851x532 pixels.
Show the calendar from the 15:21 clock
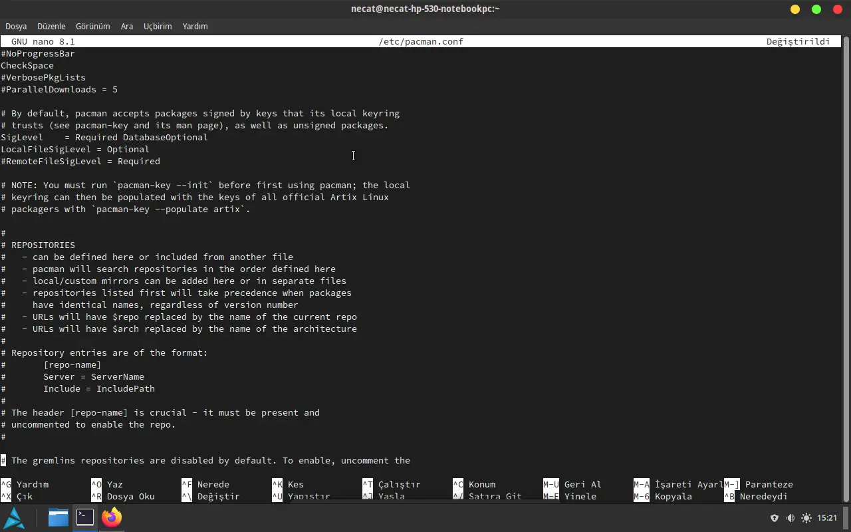[x=827, y=518]
